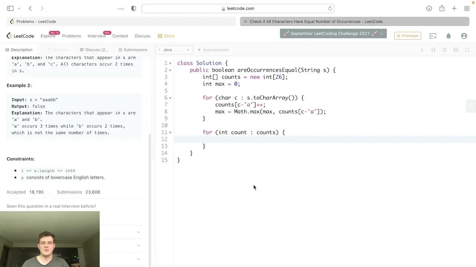Open the Java language dropdown

[174, 50]
